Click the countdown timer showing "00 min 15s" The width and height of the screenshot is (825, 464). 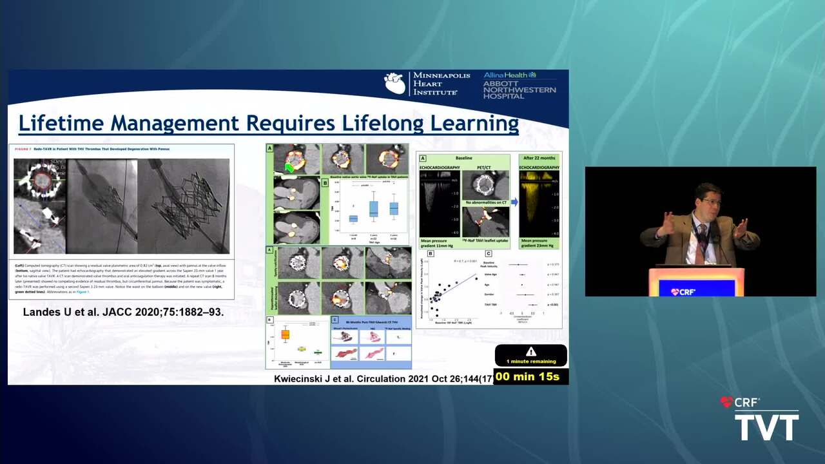click(527, 376)
